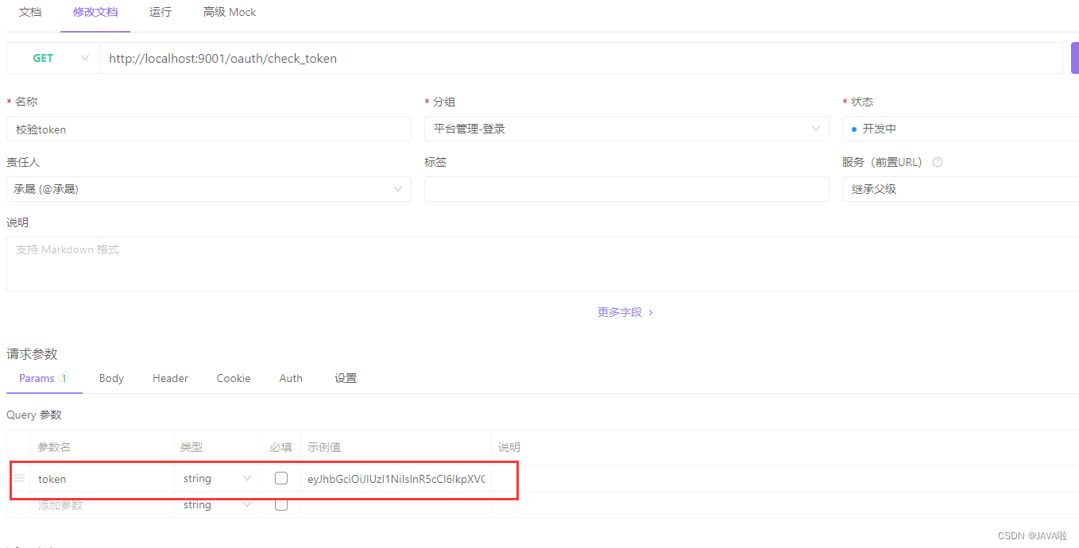Click the Cookie parameters tab
This screenshot has width=1079, height=548.
click(233, 378)
